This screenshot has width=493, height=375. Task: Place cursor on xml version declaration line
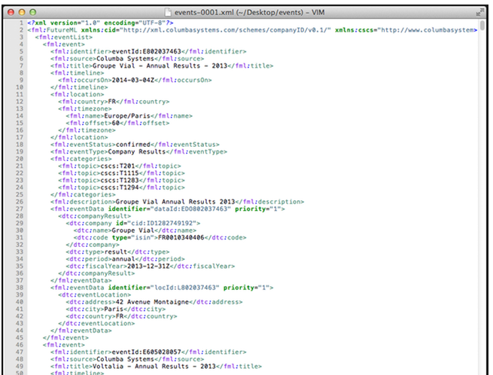tap(100, 23)
